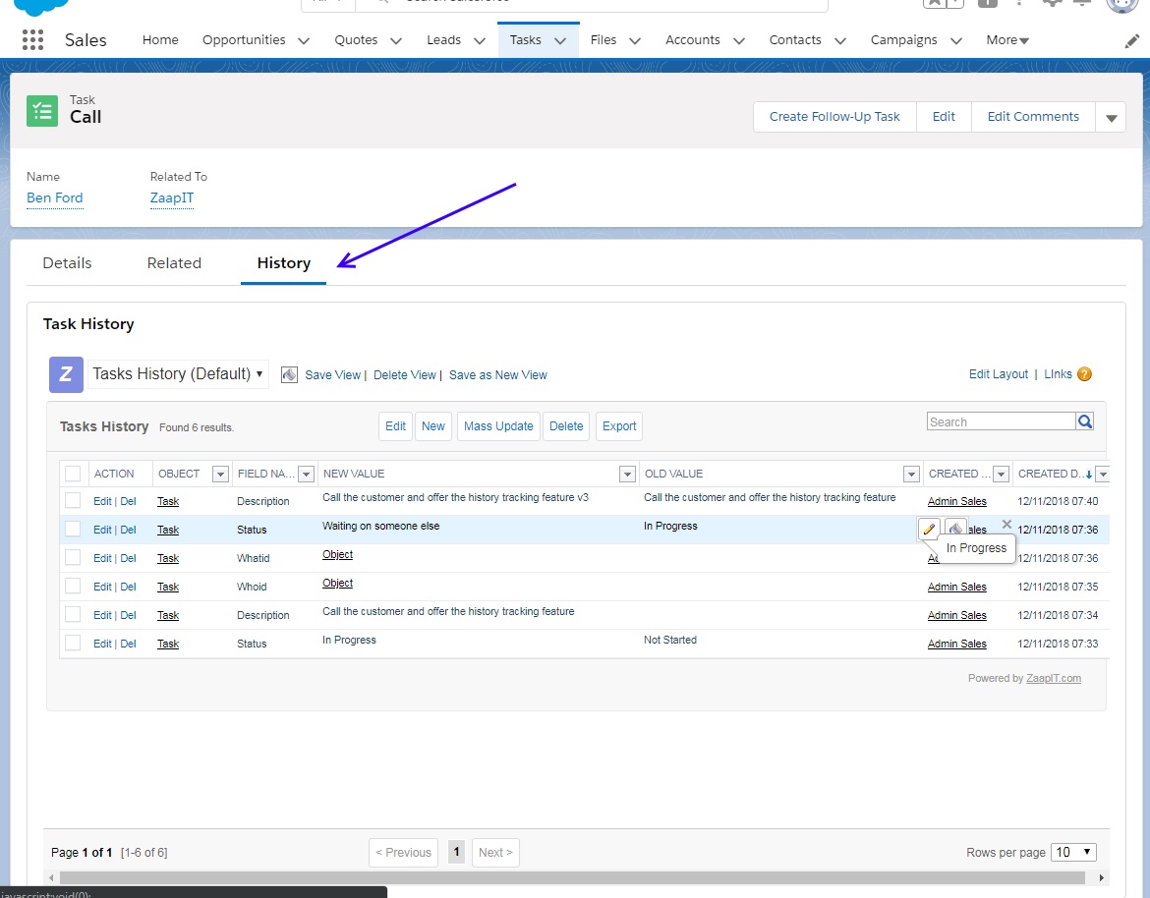Expand the Opportunities nav chevron

click(304, 41)
